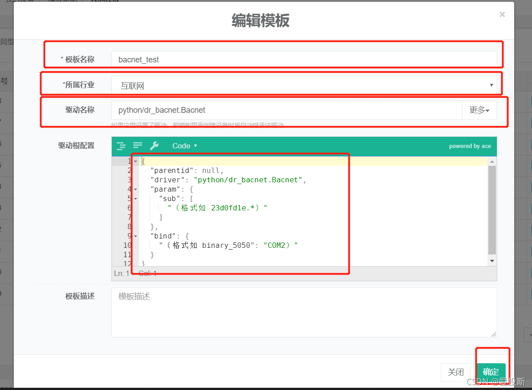
Task: Expand the 更多 driver options dropdown
Action: 479,110
